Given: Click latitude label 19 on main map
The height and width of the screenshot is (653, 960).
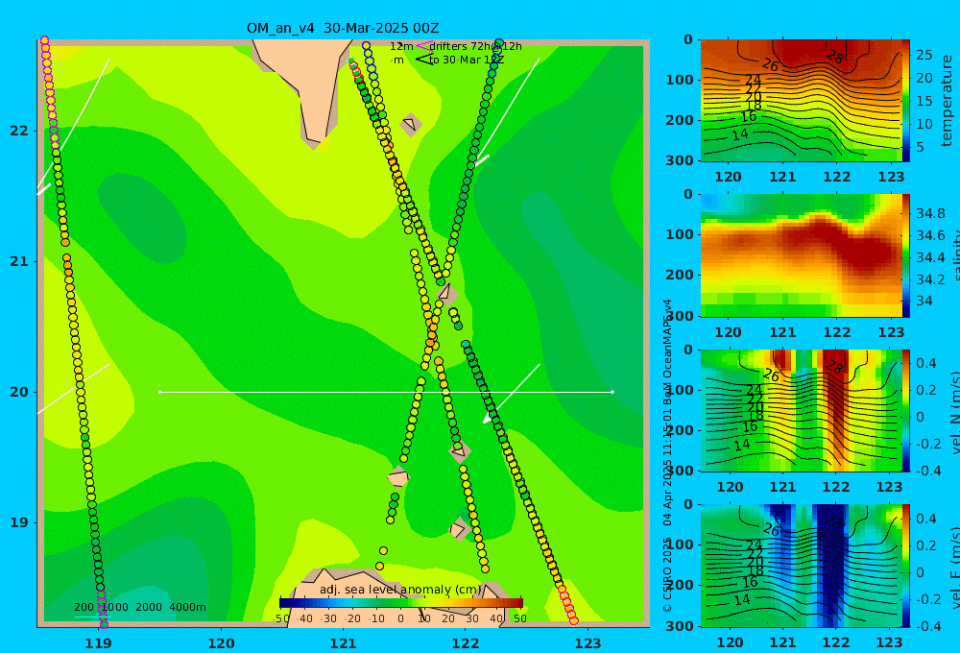Looking at the screenshot, I should click(19, 522).
